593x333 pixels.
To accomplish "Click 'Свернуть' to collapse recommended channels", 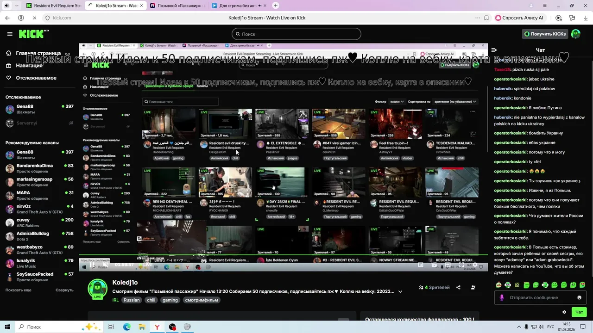I will click(64, 290).
